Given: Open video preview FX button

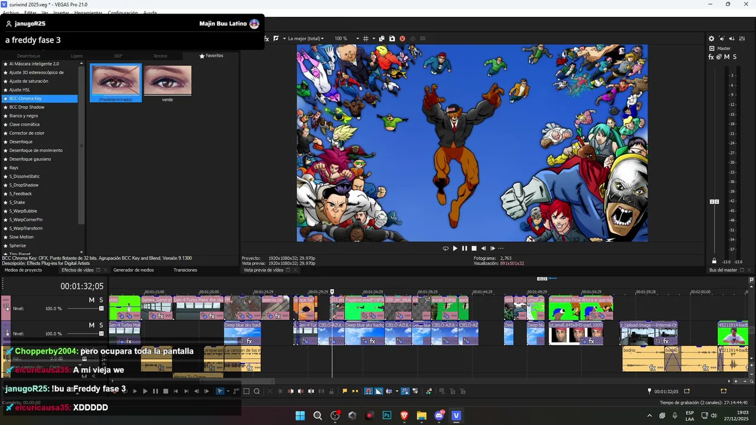Looking at the screenshot, I should tap(266, 38).
